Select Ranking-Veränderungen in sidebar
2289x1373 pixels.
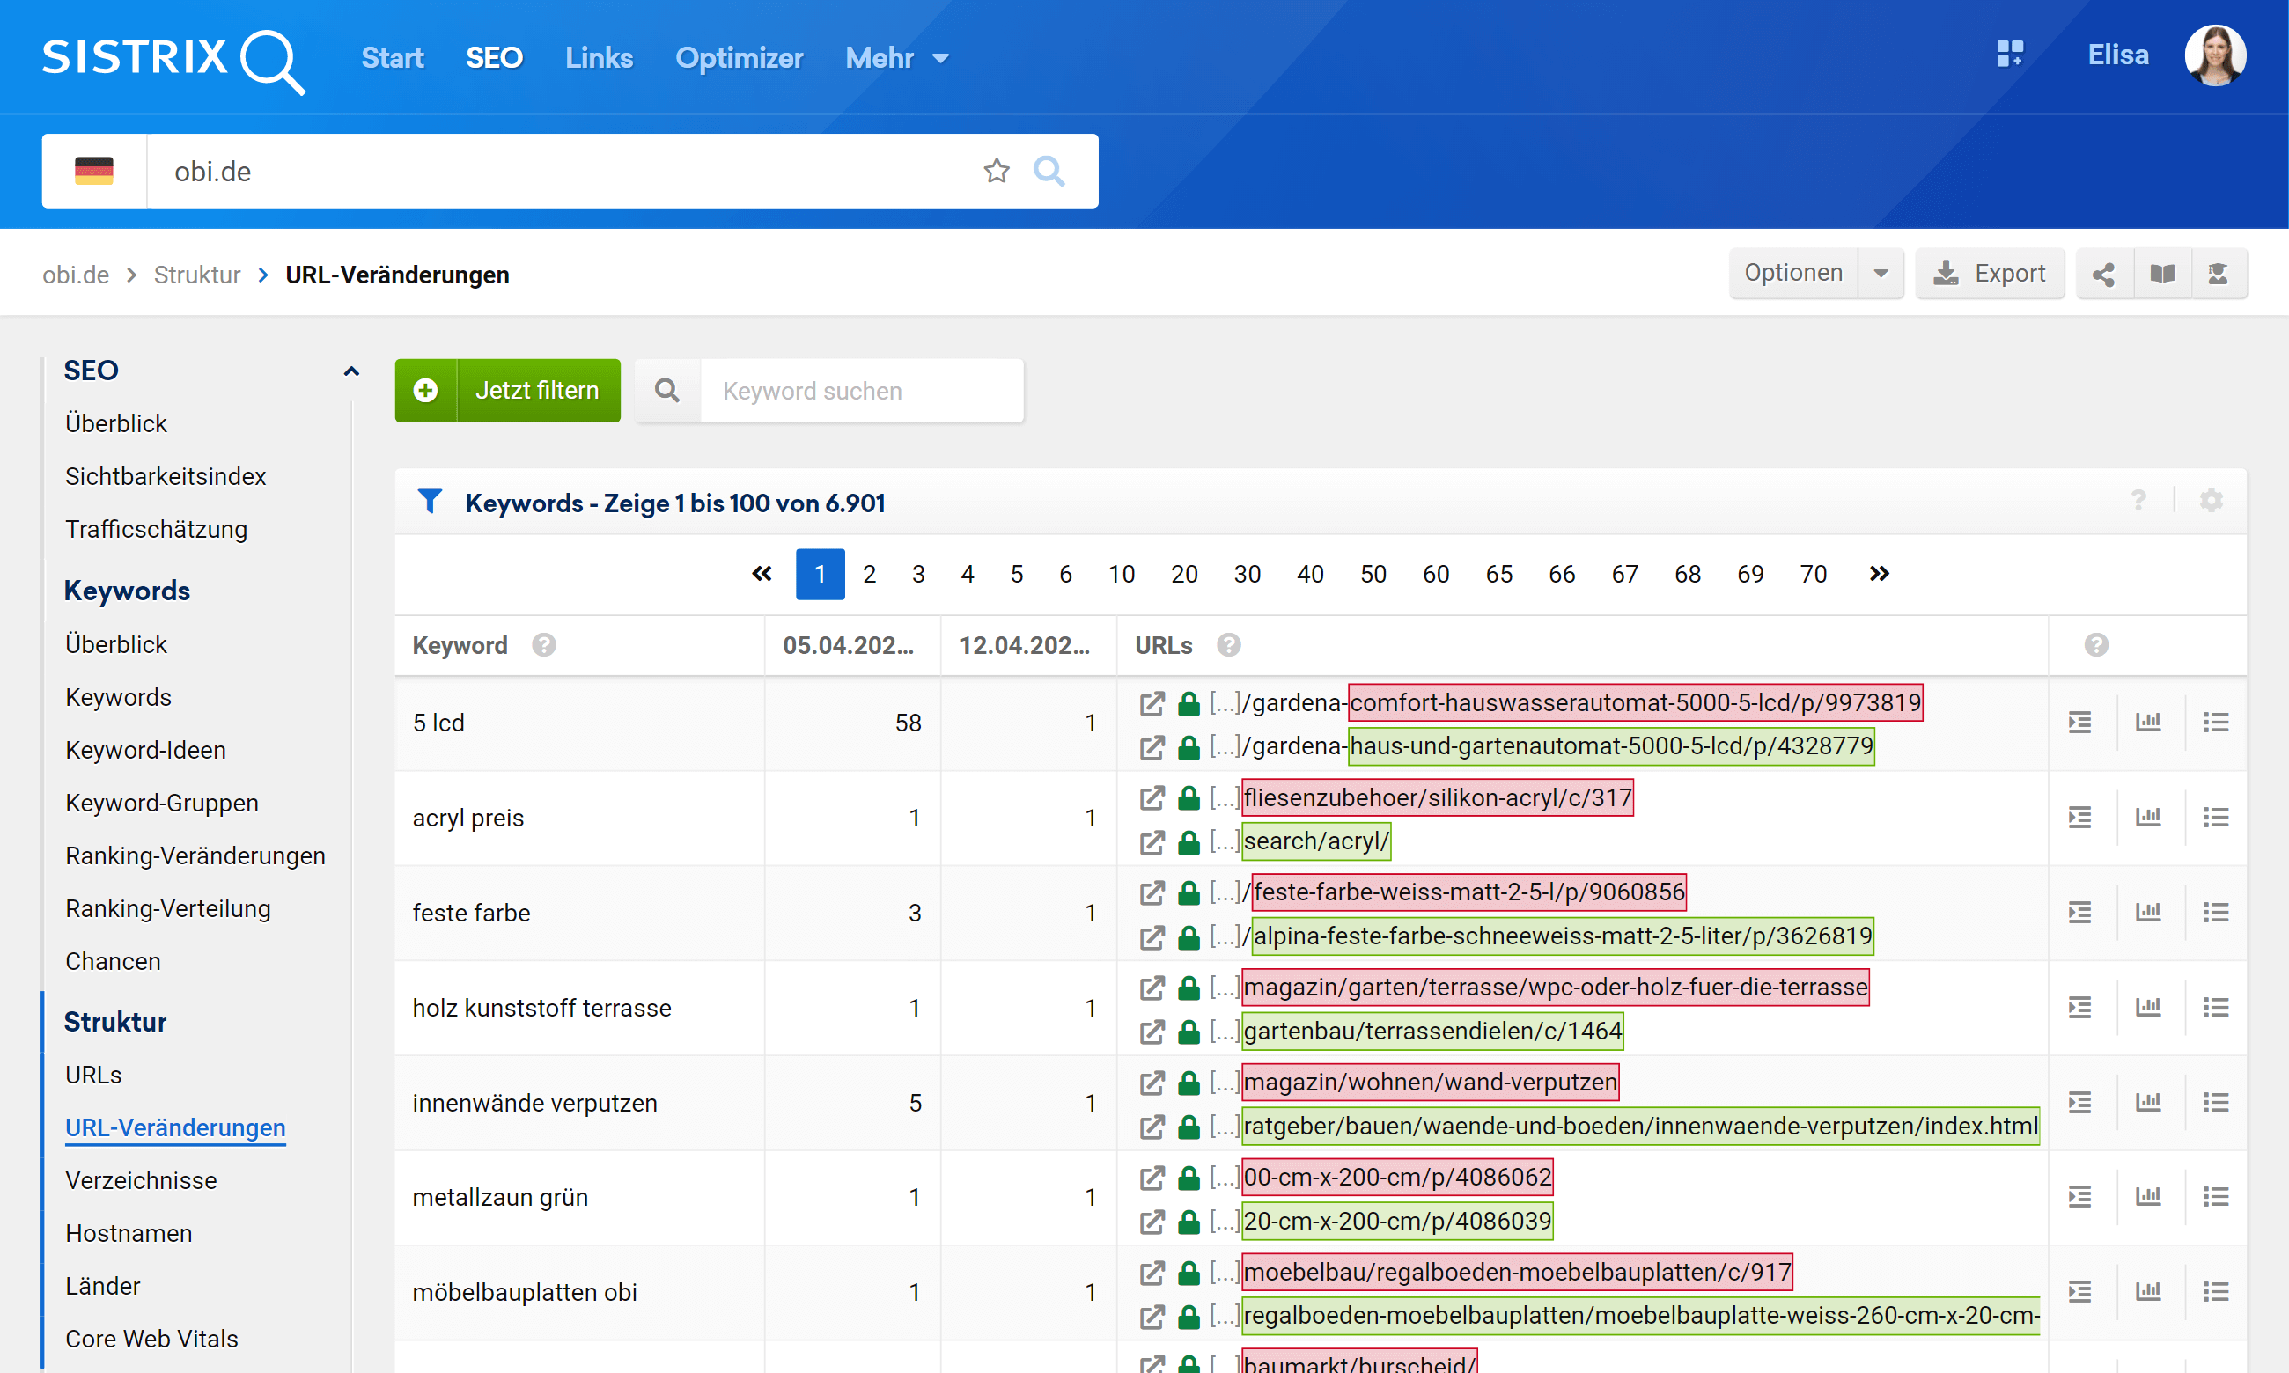point(195,855)
